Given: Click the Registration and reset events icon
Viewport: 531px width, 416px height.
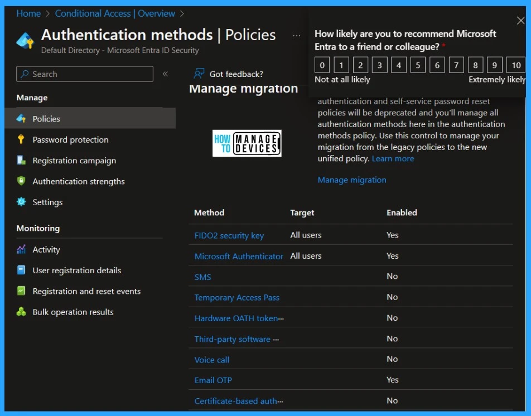Looking at the screenshot, I should [x=21, y=291].
